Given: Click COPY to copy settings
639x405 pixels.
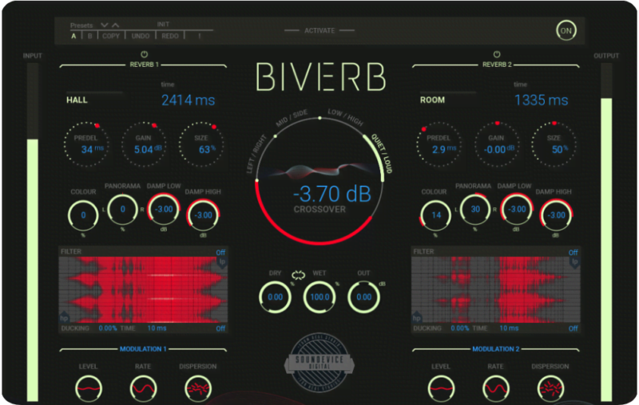Looking at the screenshot, I should tap(111, 36).
